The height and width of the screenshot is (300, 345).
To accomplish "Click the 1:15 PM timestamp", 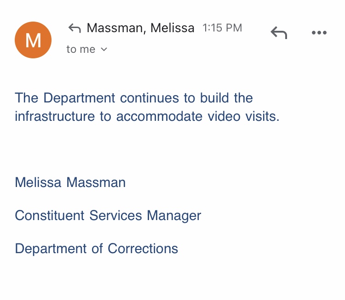I will (x=222, y=28).
